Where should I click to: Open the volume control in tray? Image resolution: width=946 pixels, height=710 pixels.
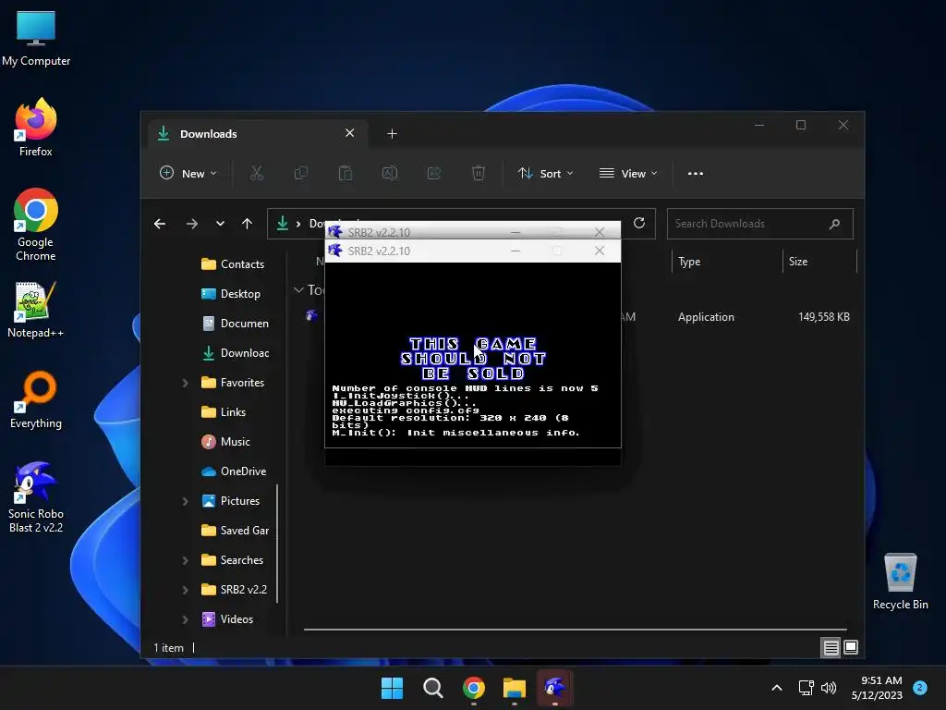830,688
